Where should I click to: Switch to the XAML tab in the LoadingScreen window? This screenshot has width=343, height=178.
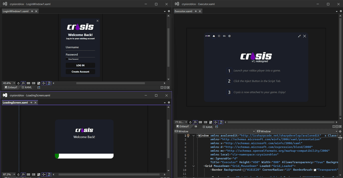[x=27, y=177]
